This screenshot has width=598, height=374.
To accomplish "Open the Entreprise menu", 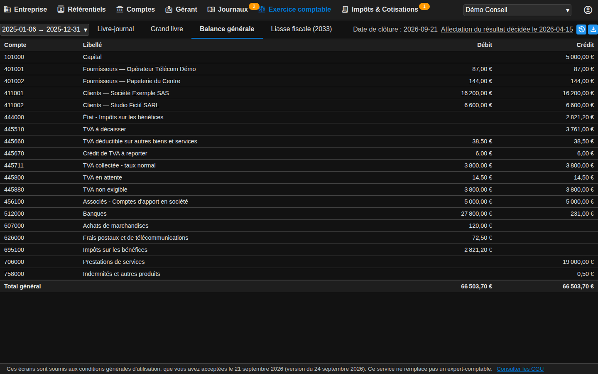I will (x=25, y=10).
